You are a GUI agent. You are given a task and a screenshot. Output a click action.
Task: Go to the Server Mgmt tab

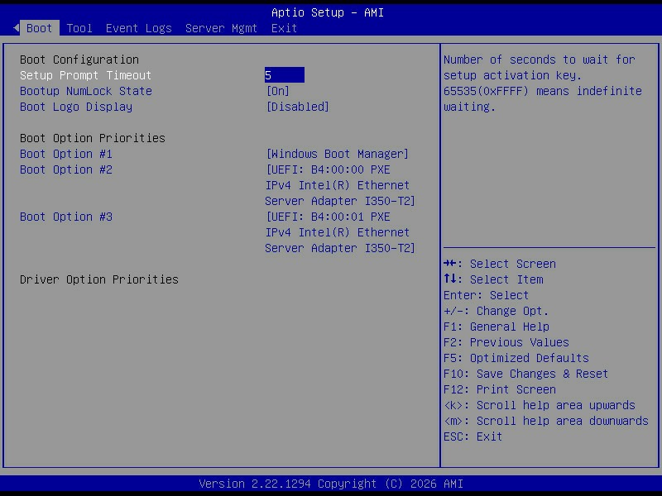tap(221, 28)
